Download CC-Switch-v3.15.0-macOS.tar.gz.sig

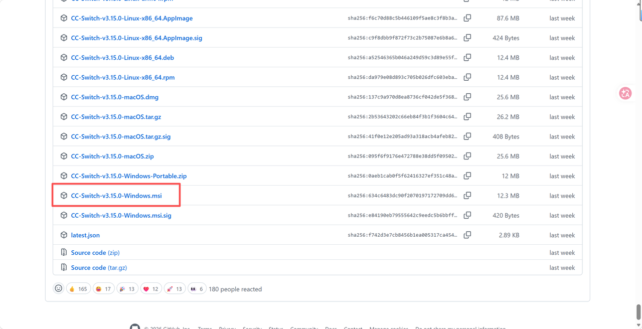coord(121,136)
